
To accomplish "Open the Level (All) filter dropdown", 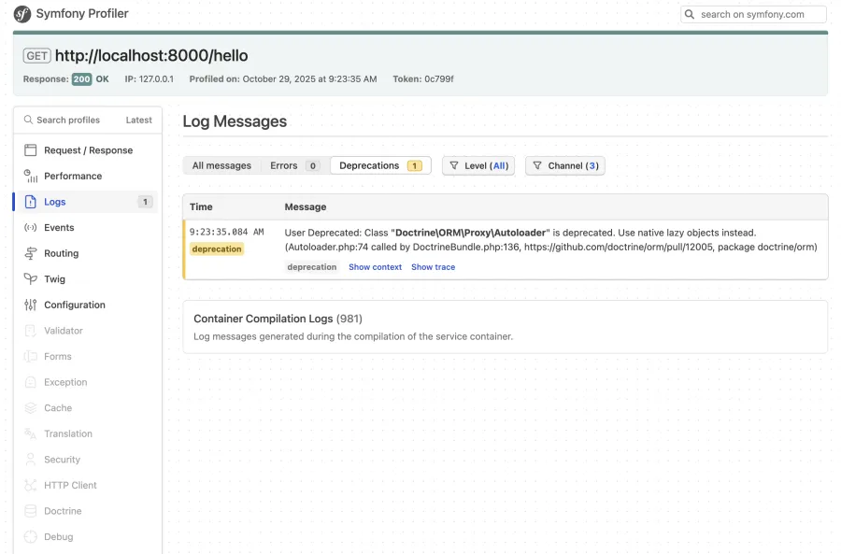I will (x=478, y=165).
